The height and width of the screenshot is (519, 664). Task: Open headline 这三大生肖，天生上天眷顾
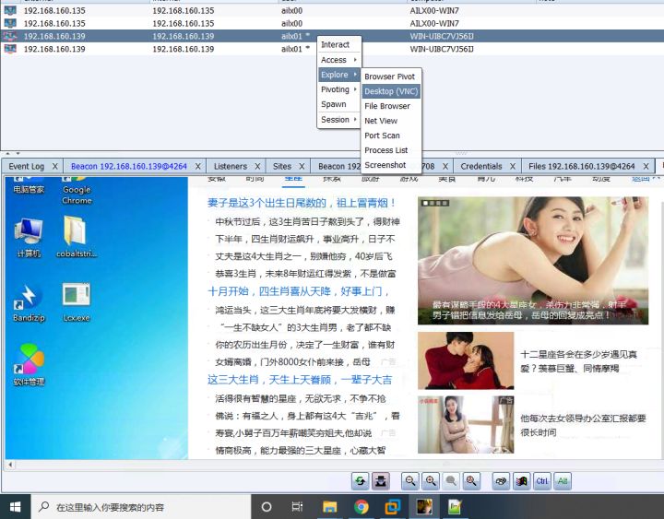(300, 379)
